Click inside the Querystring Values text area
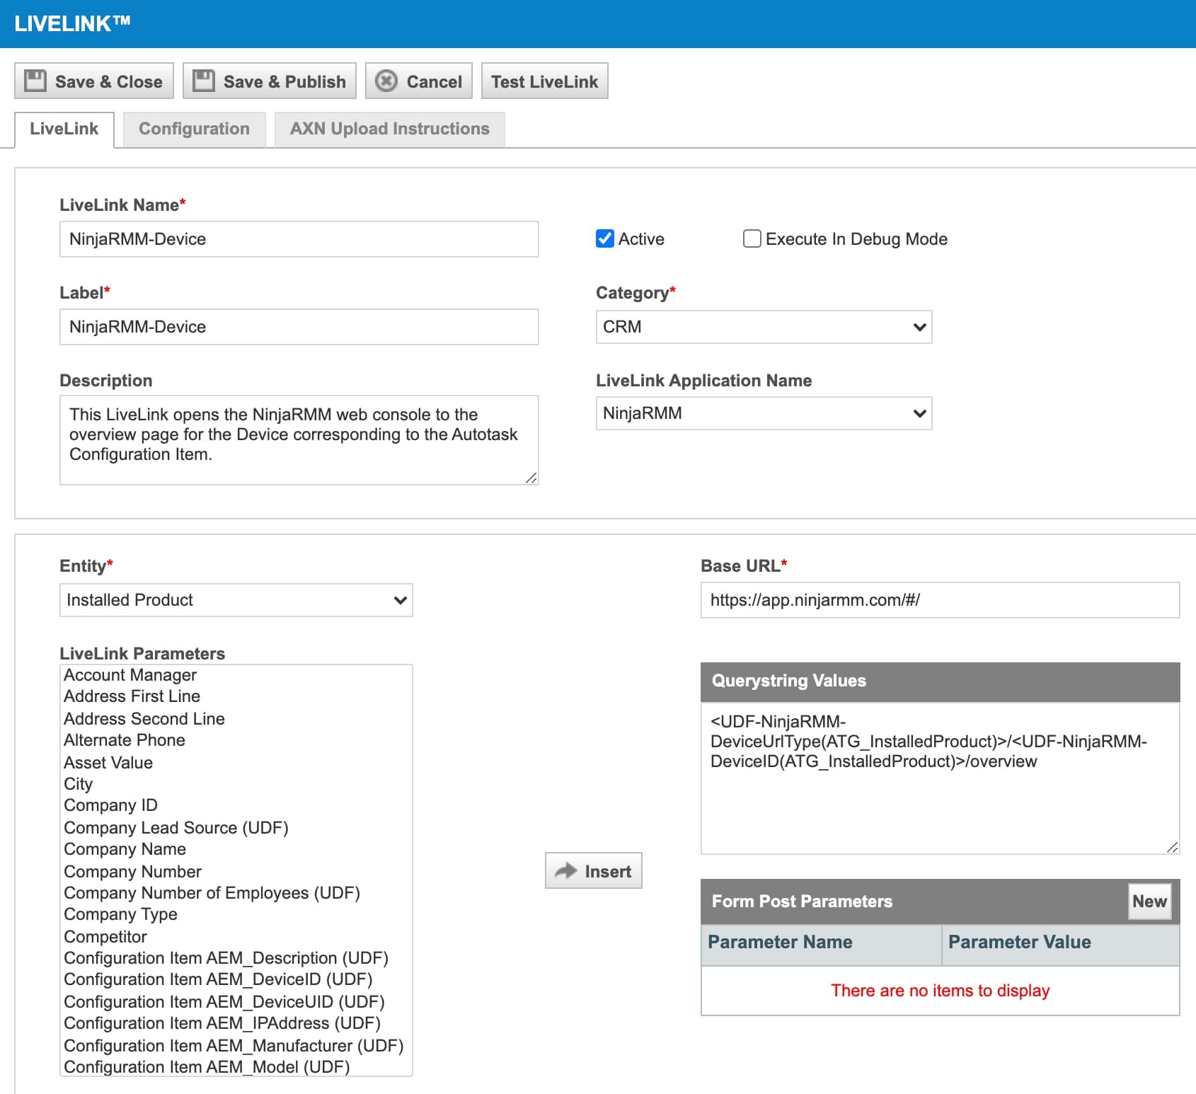 point(941,778)
